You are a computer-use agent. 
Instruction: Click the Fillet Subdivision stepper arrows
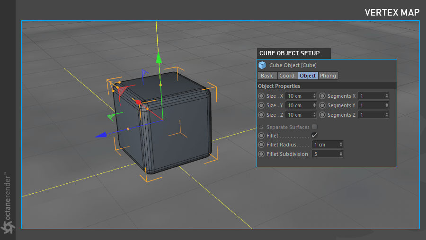click(341, 154)
